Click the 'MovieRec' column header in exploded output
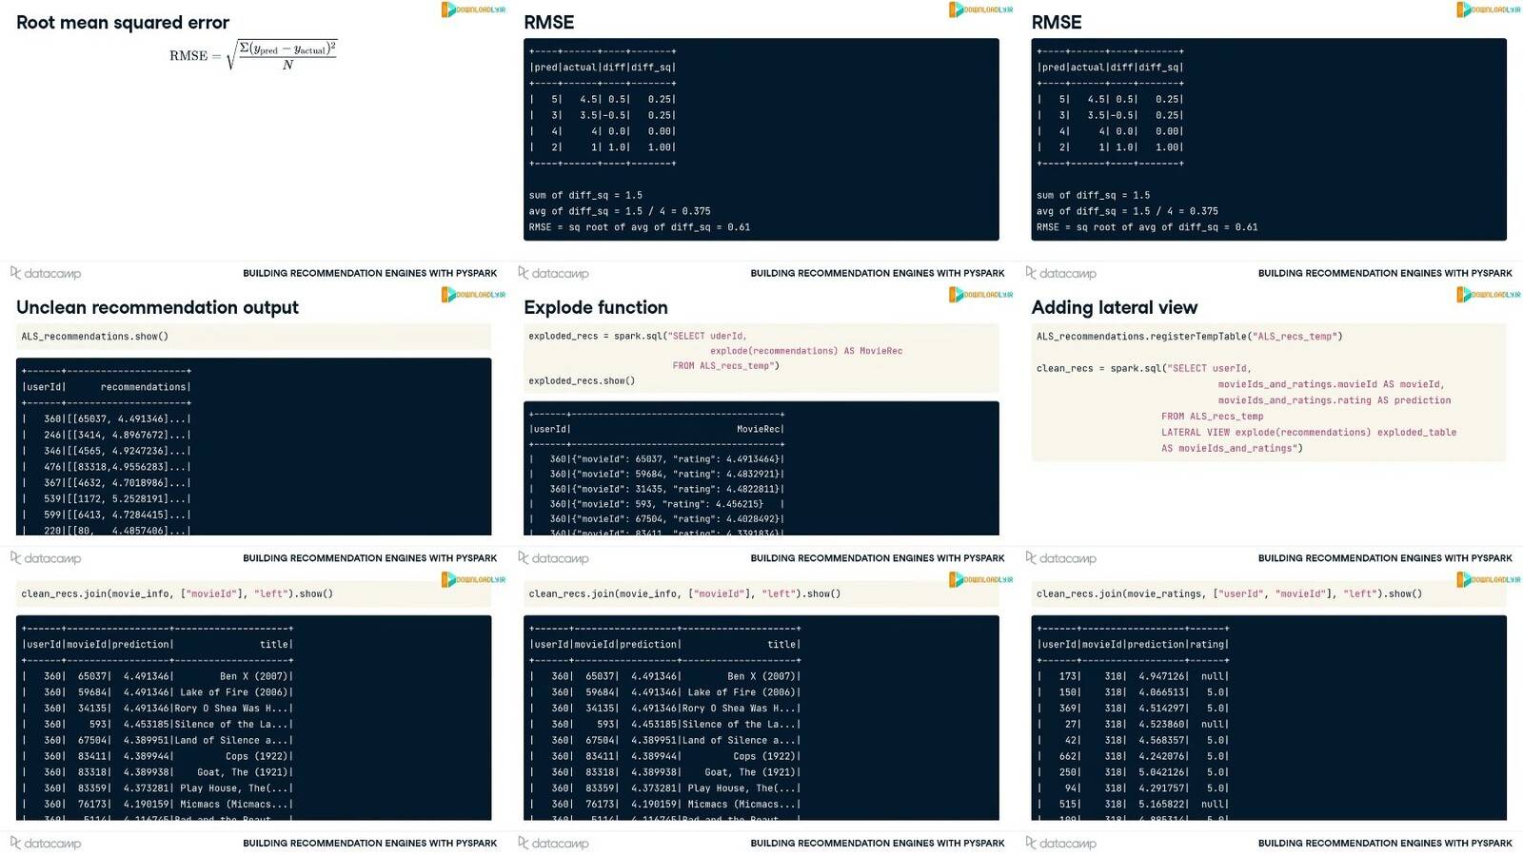The width and height of the screenshot is (1523, 855). 759,430
